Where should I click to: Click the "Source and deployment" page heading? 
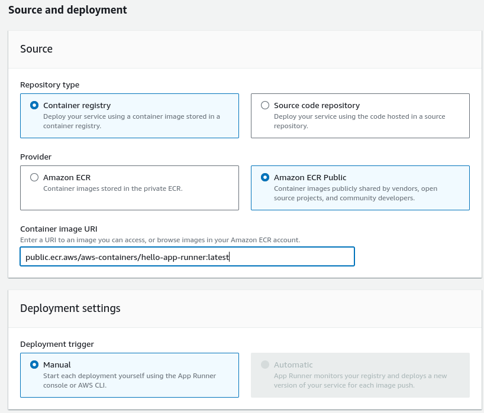67,10
